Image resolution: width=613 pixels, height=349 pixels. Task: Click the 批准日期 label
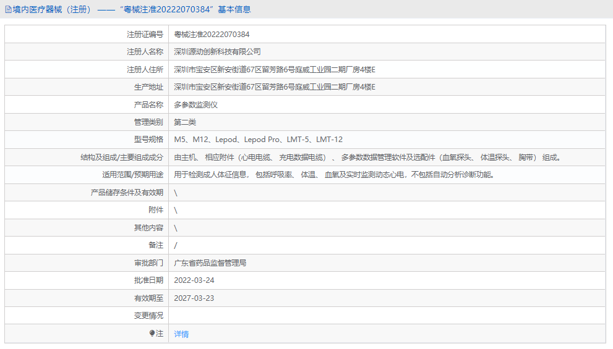pos(148,280)
